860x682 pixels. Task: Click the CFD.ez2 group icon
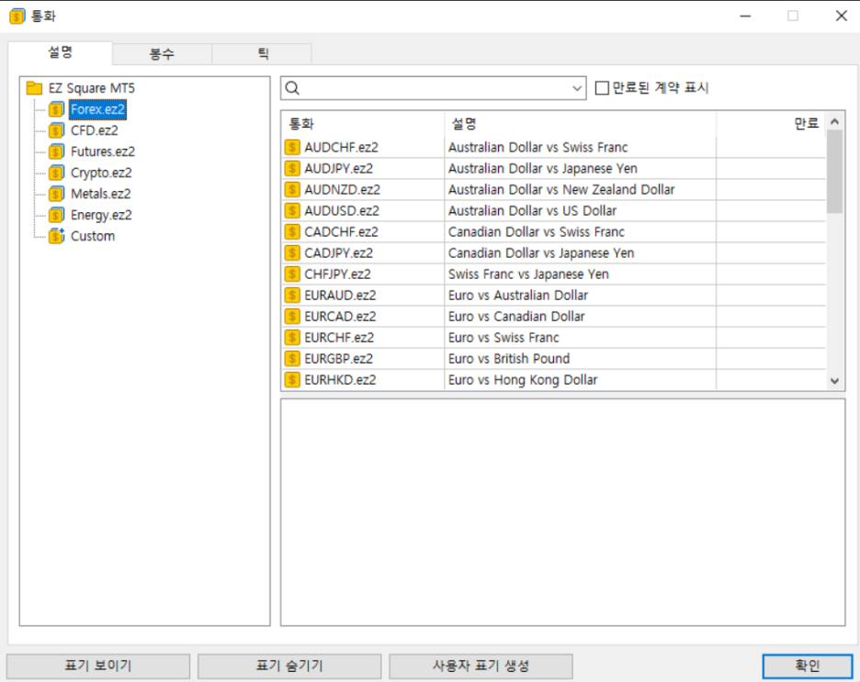56,130
